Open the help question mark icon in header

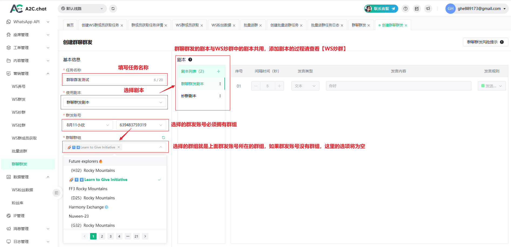pyautogui.click(x=405, y=9)
